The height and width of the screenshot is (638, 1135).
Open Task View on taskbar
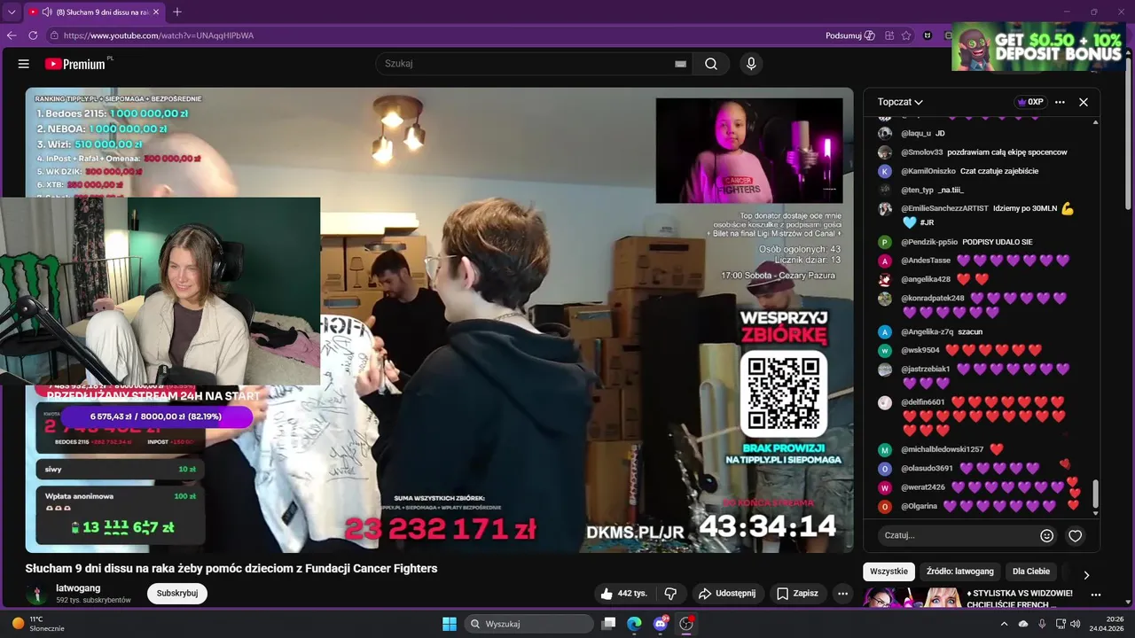[608, 624]
